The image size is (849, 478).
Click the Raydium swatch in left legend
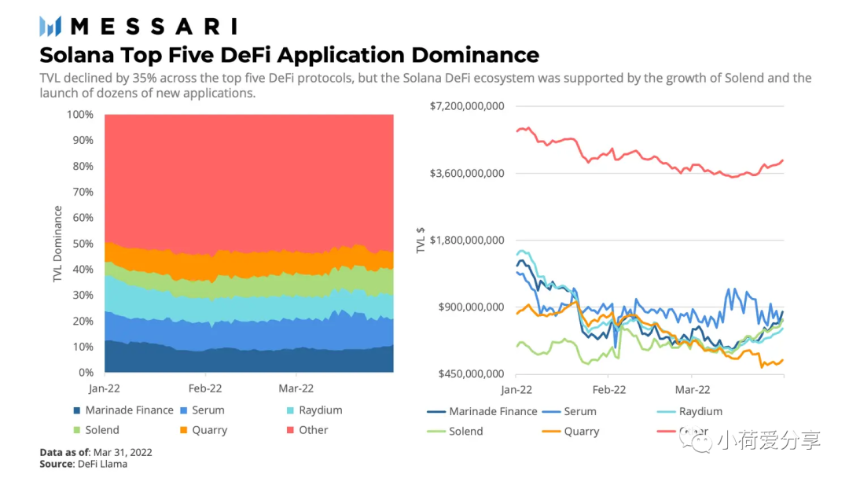point(290,410)
